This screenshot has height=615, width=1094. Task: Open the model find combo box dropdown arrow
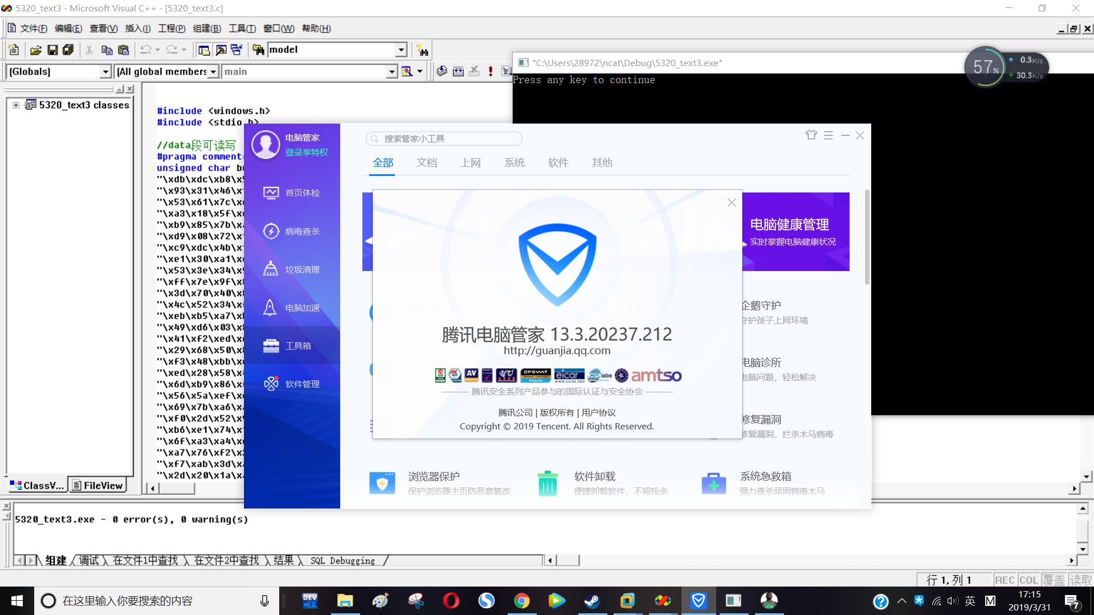pyautogui.click(x=401, y=50)
